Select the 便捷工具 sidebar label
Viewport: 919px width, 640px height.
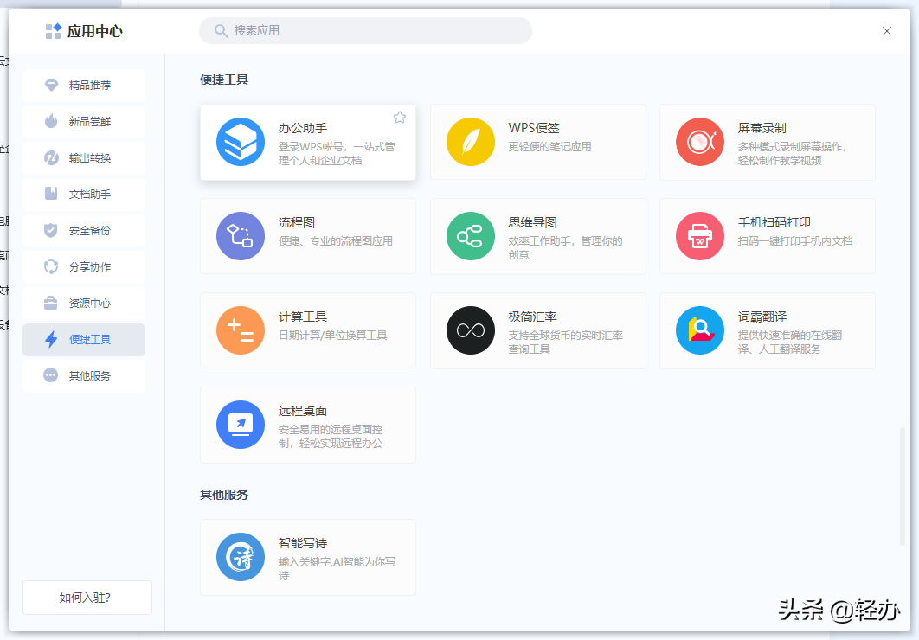(90, 340)
